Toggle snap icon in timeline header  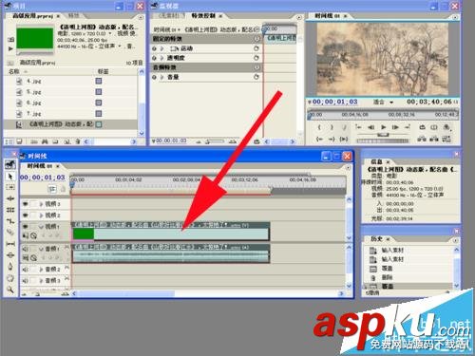pos(52,189)
